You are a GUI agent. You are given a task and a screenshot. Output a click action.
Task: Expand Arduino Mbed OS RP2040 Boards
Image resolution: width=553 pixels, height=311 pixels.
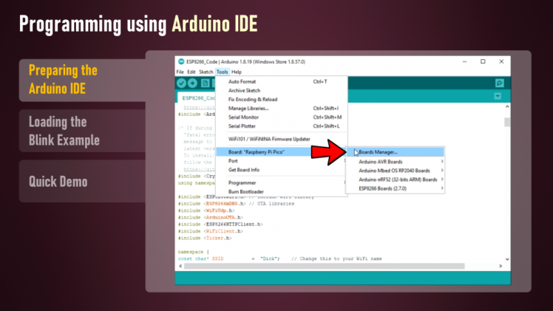click(x=395, y=171)
